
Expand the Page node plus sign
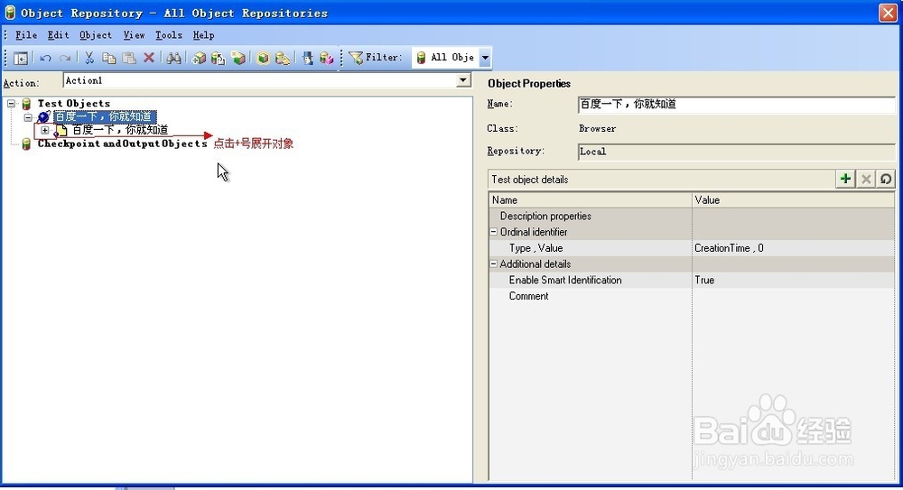pos(45,130)
